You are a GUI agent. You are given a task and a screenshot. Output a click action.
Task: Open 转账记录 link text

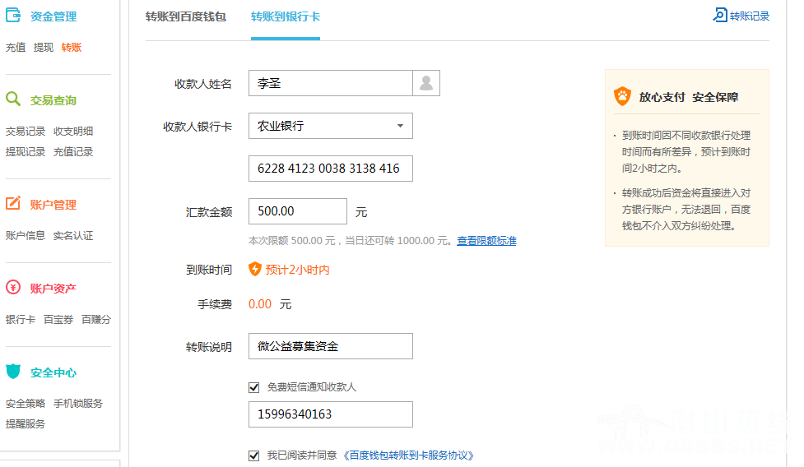click(750, 16)
